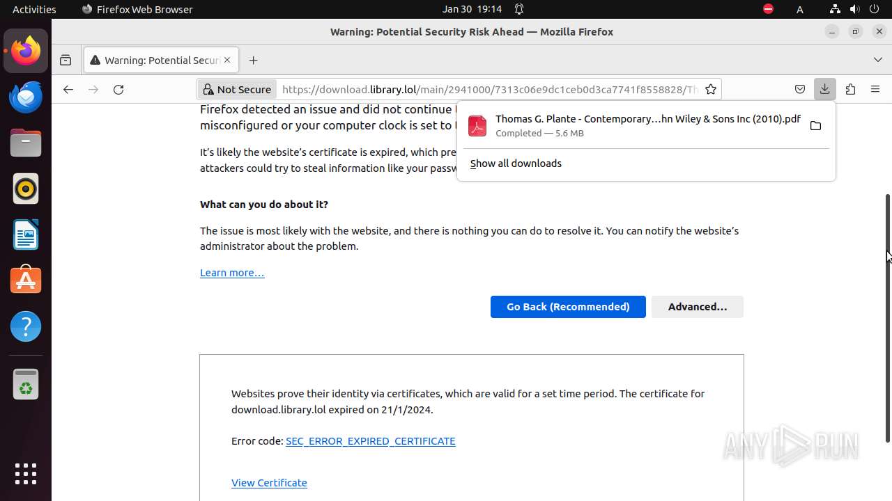Viewport: 892px width, 501px height.
Task: Show downloaded PDF in its folder
Action: click(815, 126)
